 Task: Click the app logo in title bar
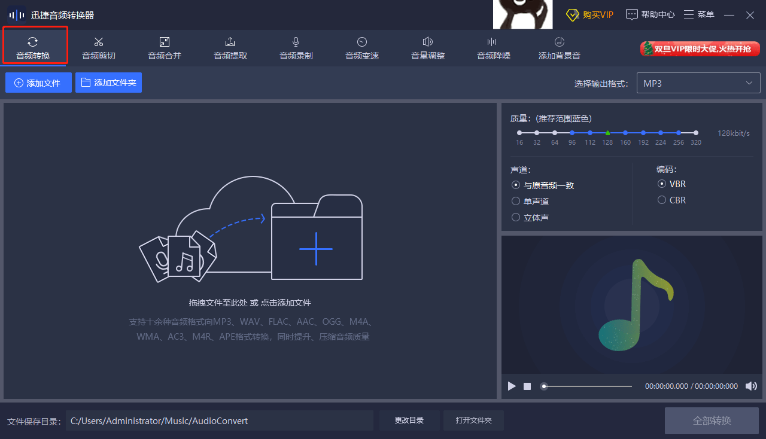17,15
